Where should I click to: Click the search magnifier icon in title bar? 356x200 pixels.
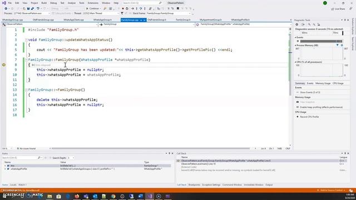[160, 3]
